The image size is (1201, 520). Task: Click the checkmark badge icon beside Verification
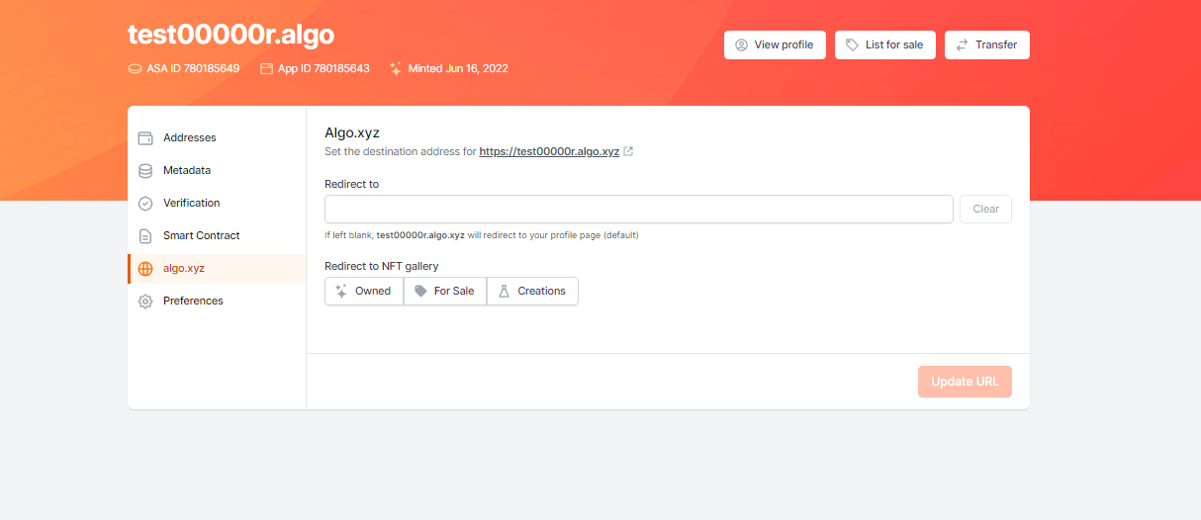click(x=145, y=204)
